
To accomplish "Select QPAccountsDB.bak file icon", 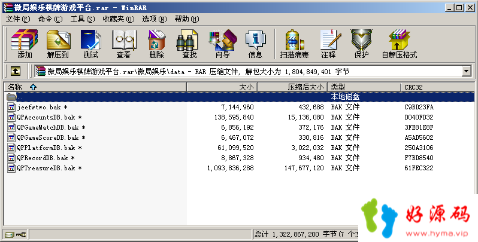I will click(11, 117).
